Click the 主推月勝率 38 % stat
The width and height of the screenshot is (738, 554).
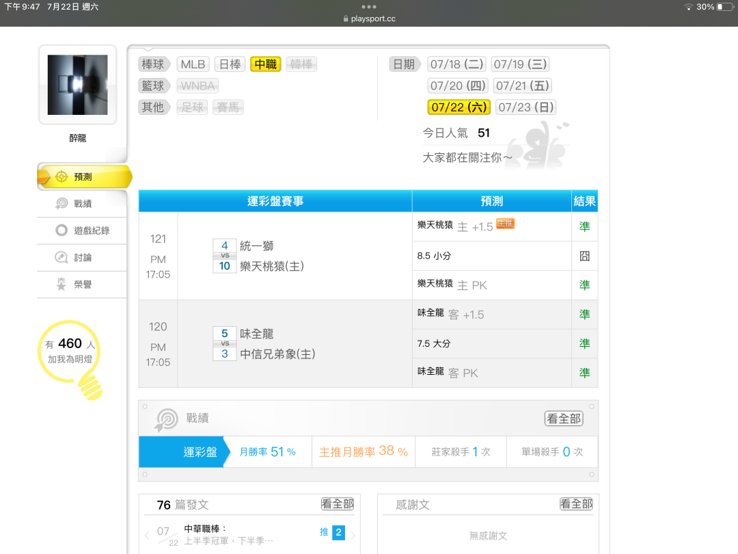(x=364, y=451)
